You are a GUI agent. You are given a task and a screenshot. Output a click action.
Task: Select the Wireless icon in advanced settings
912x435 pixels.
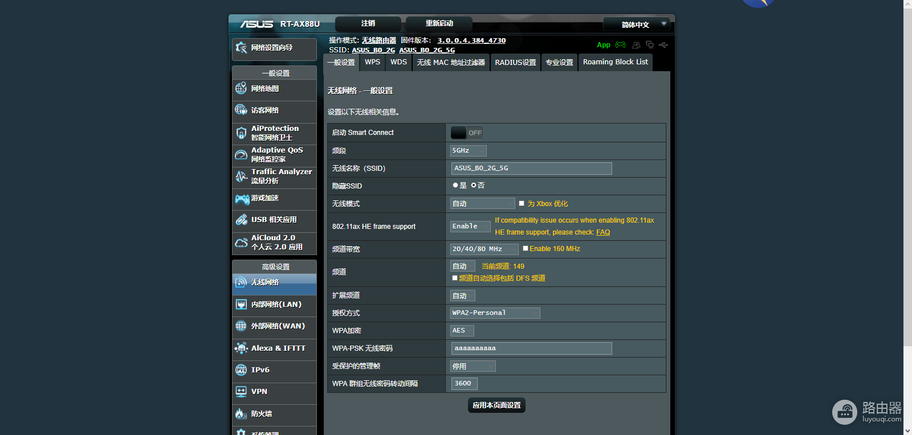coord(241,282)
